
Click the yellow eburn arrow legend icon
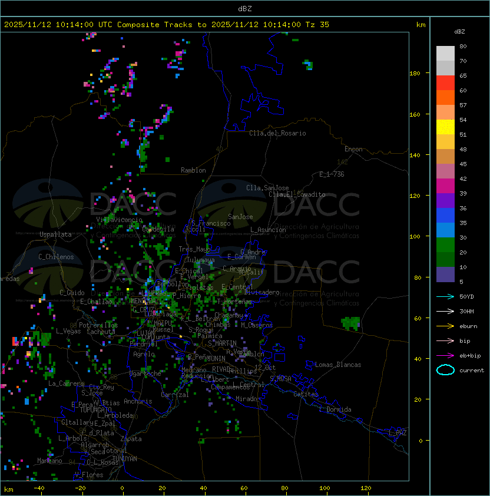coord(445,326)
